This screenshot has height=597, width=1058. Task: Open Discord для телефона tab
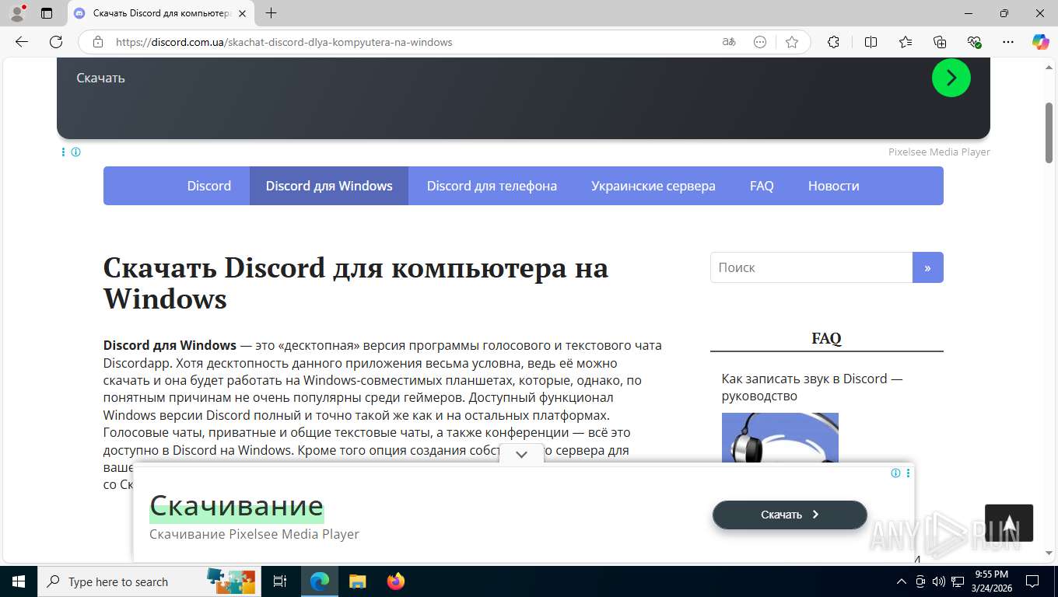point(492,186)
